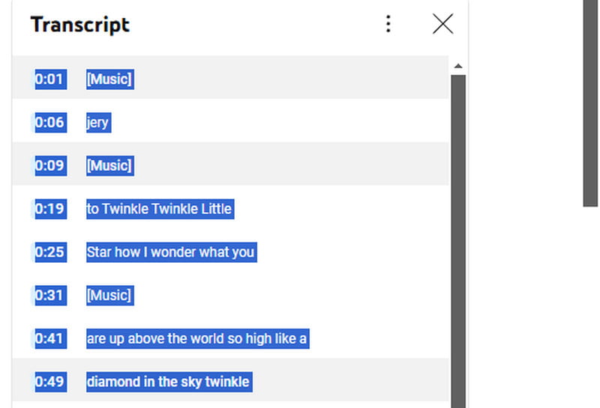Open the transcript three-dot options menu
This screenshot has width=600, height=408.
coord(388,24)
